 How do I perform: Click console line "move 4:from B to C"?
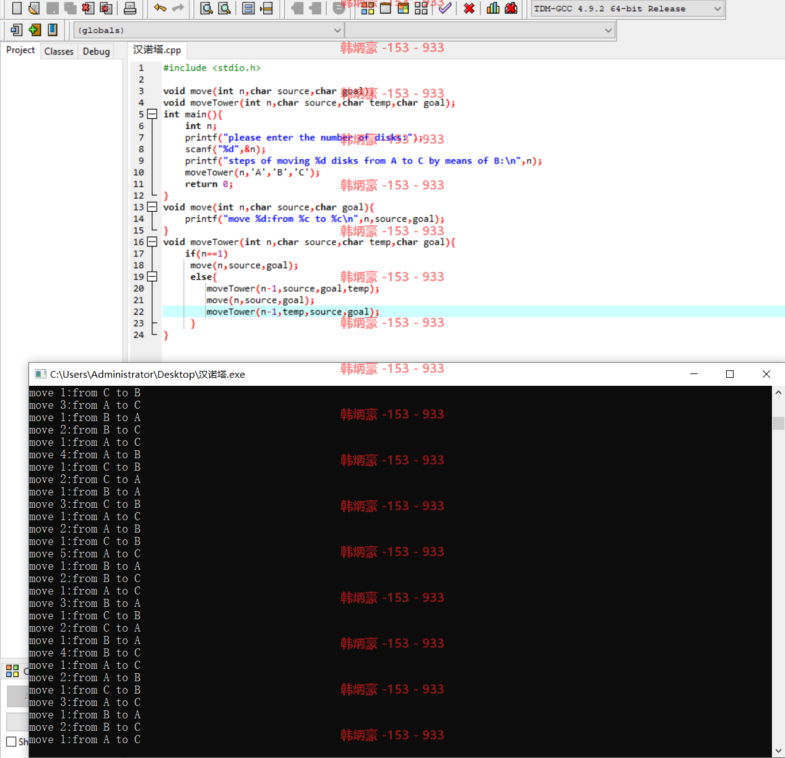point(85,653)
